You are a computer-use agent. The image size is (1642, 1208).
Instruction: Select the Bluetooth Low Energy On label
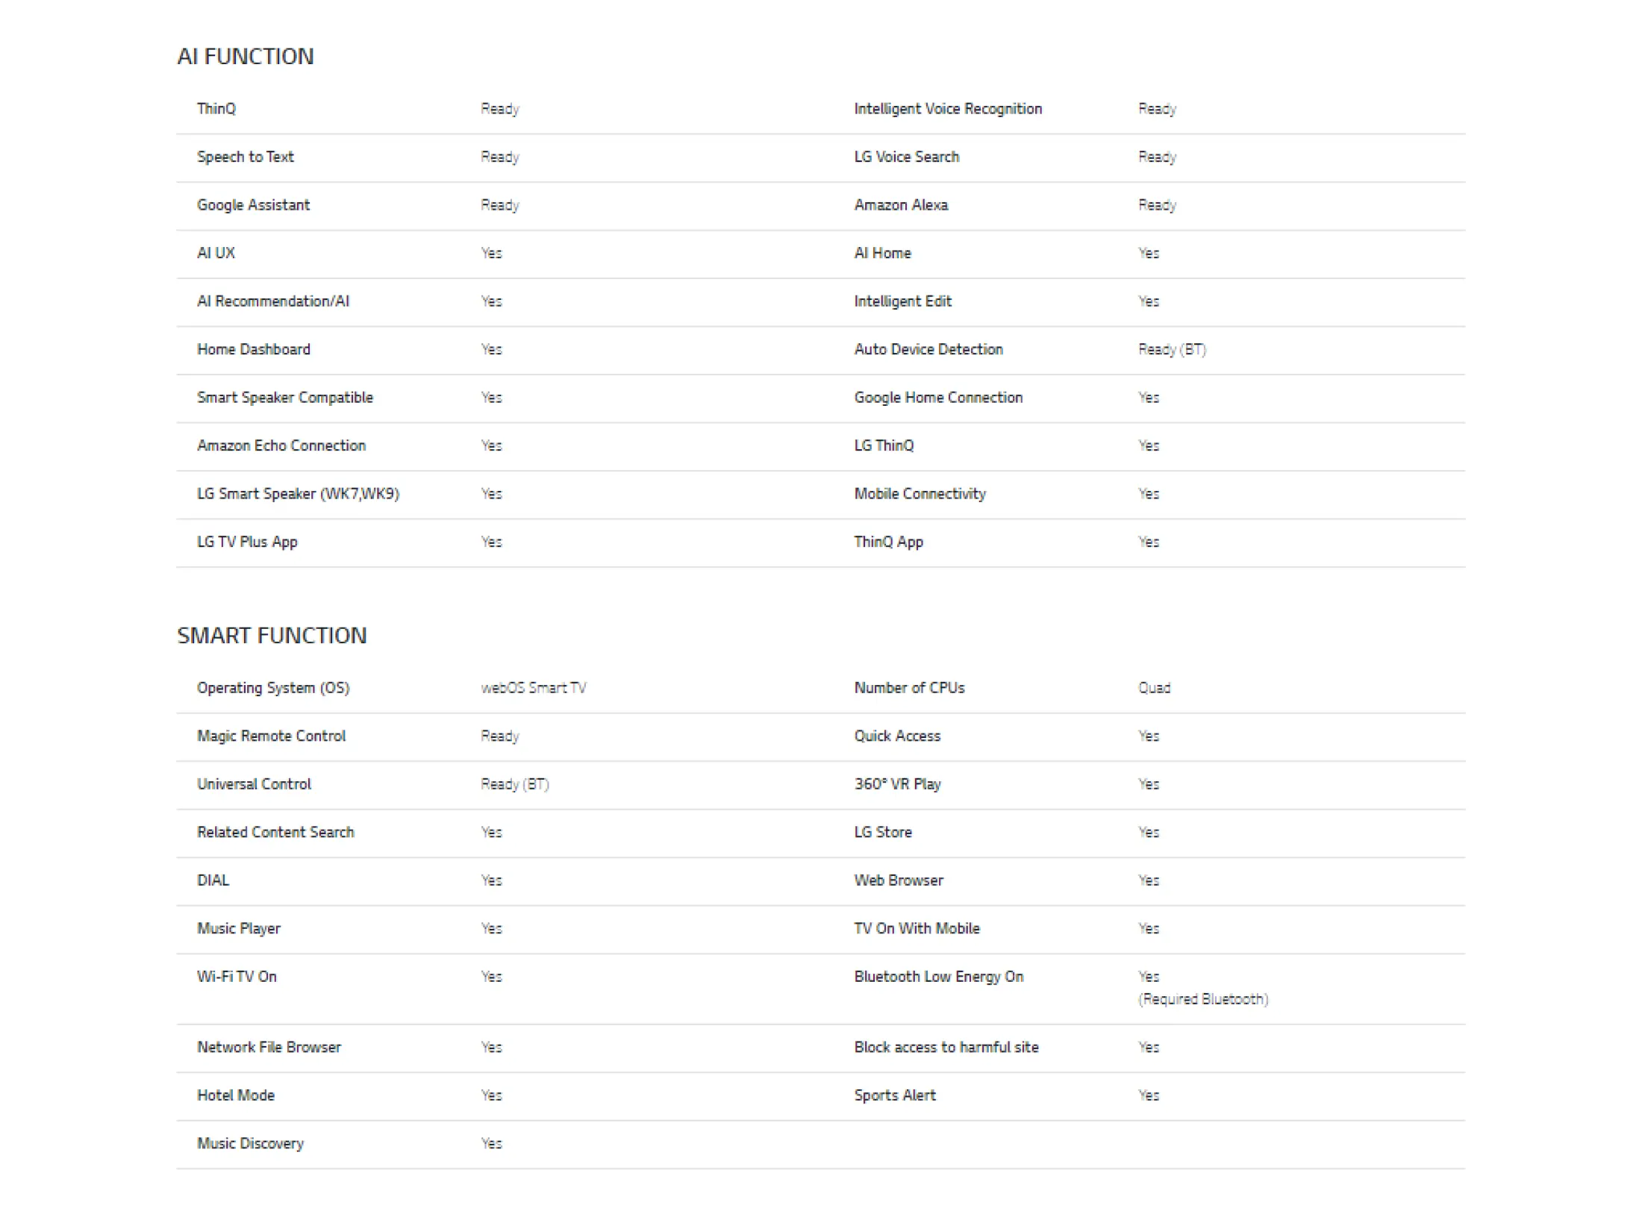pyautogui.click(x=939, y=977)
